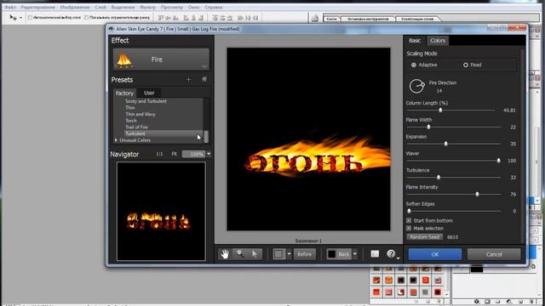Click the preview split square icon
This screenshot has height=306, width=545.
[278, 254]
